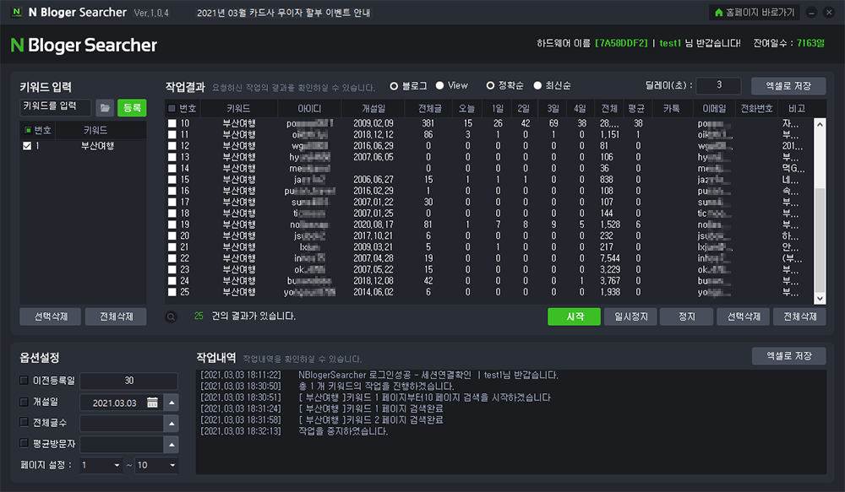Image resolution: width=845 pixels, height=492 pixels.
Task: Click the 2021년 03월 카드사 무이자 notice
Action: click(x=283, y=13)
